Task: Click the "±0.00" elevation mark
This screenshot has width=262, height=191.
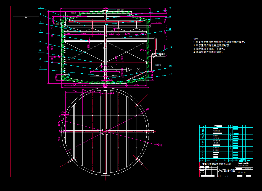Action: click(x=162, y=54)
